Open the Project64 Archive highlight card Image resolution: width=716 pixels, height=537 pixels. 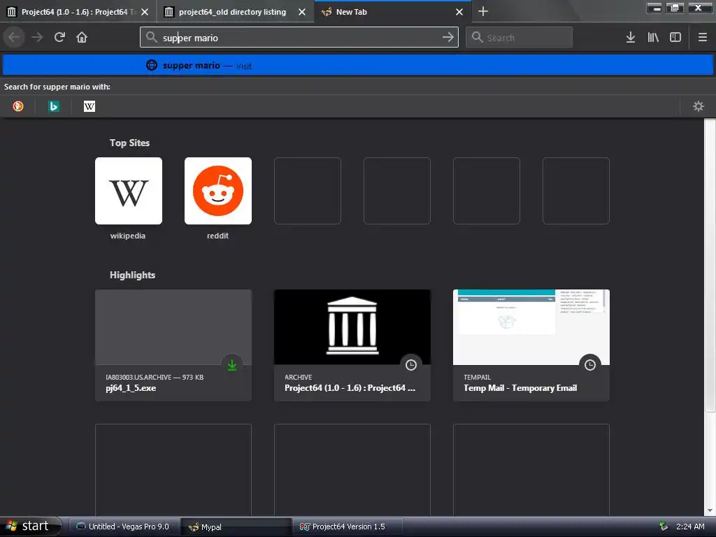click(x=352, y=345)
